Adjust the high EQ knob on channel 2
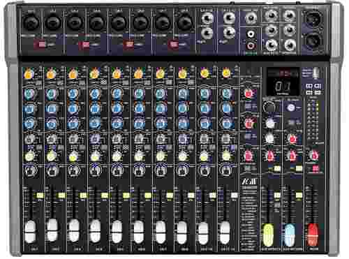This screenshot has width=349, height=259. click(x=51, y=94)
